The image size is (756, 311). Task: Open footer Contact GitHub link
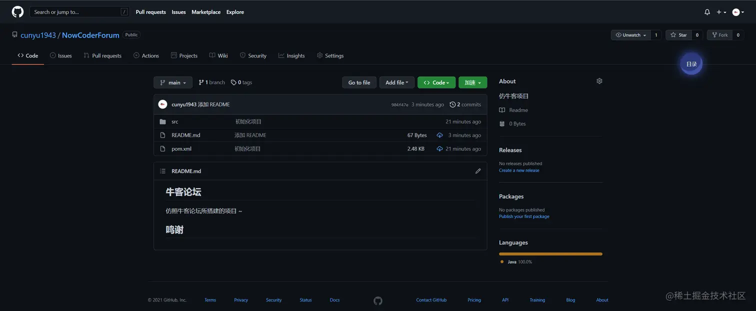tap(431, 300)
